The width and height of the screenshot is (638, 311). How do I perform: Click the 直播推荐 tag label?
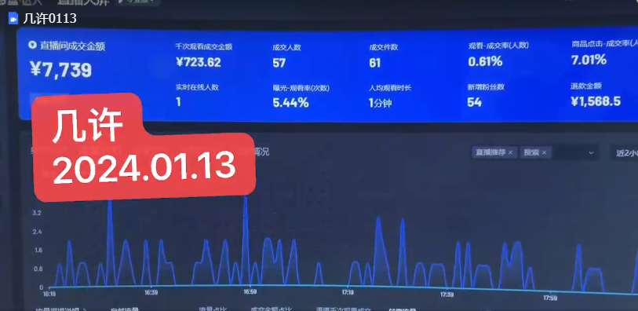[490, 152]
